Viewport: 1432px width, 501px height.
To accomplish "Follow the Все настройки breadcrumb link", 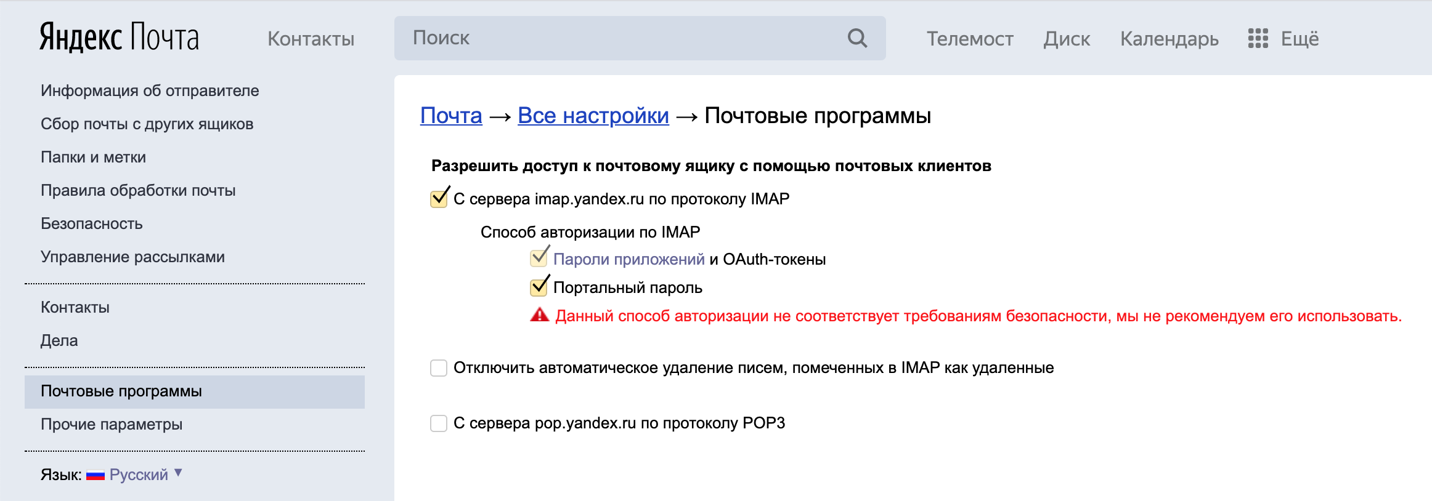I will coord(593,116).
